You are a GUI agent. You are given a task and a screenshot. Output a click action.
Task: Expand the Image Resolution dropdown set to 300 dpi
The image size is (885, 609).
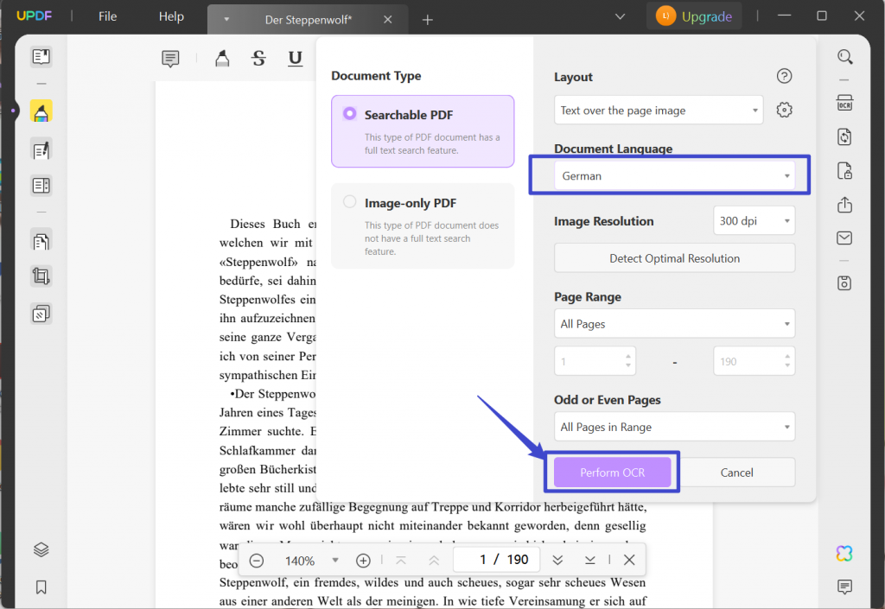coord(754,220)
